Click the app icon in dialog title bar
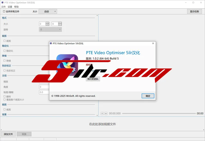 [51, 43]
